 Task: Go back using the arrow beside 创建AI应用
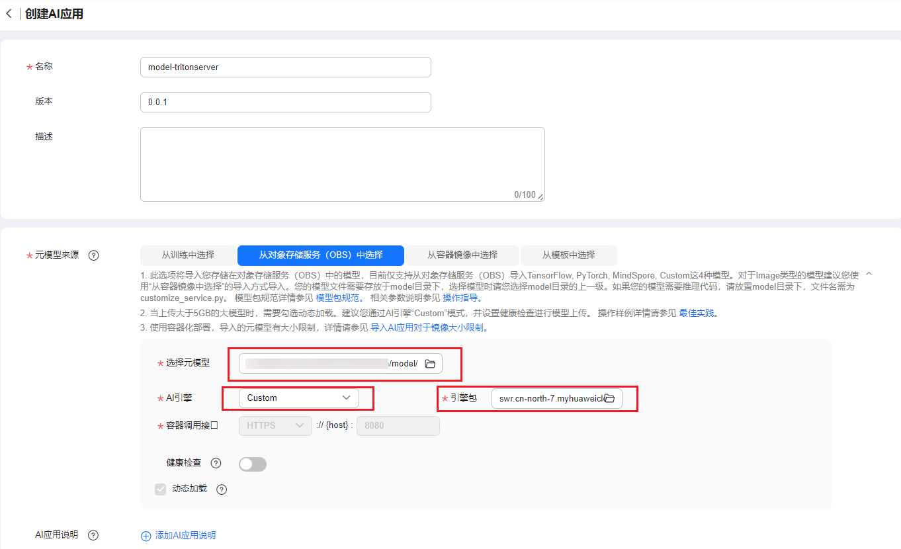8,13
